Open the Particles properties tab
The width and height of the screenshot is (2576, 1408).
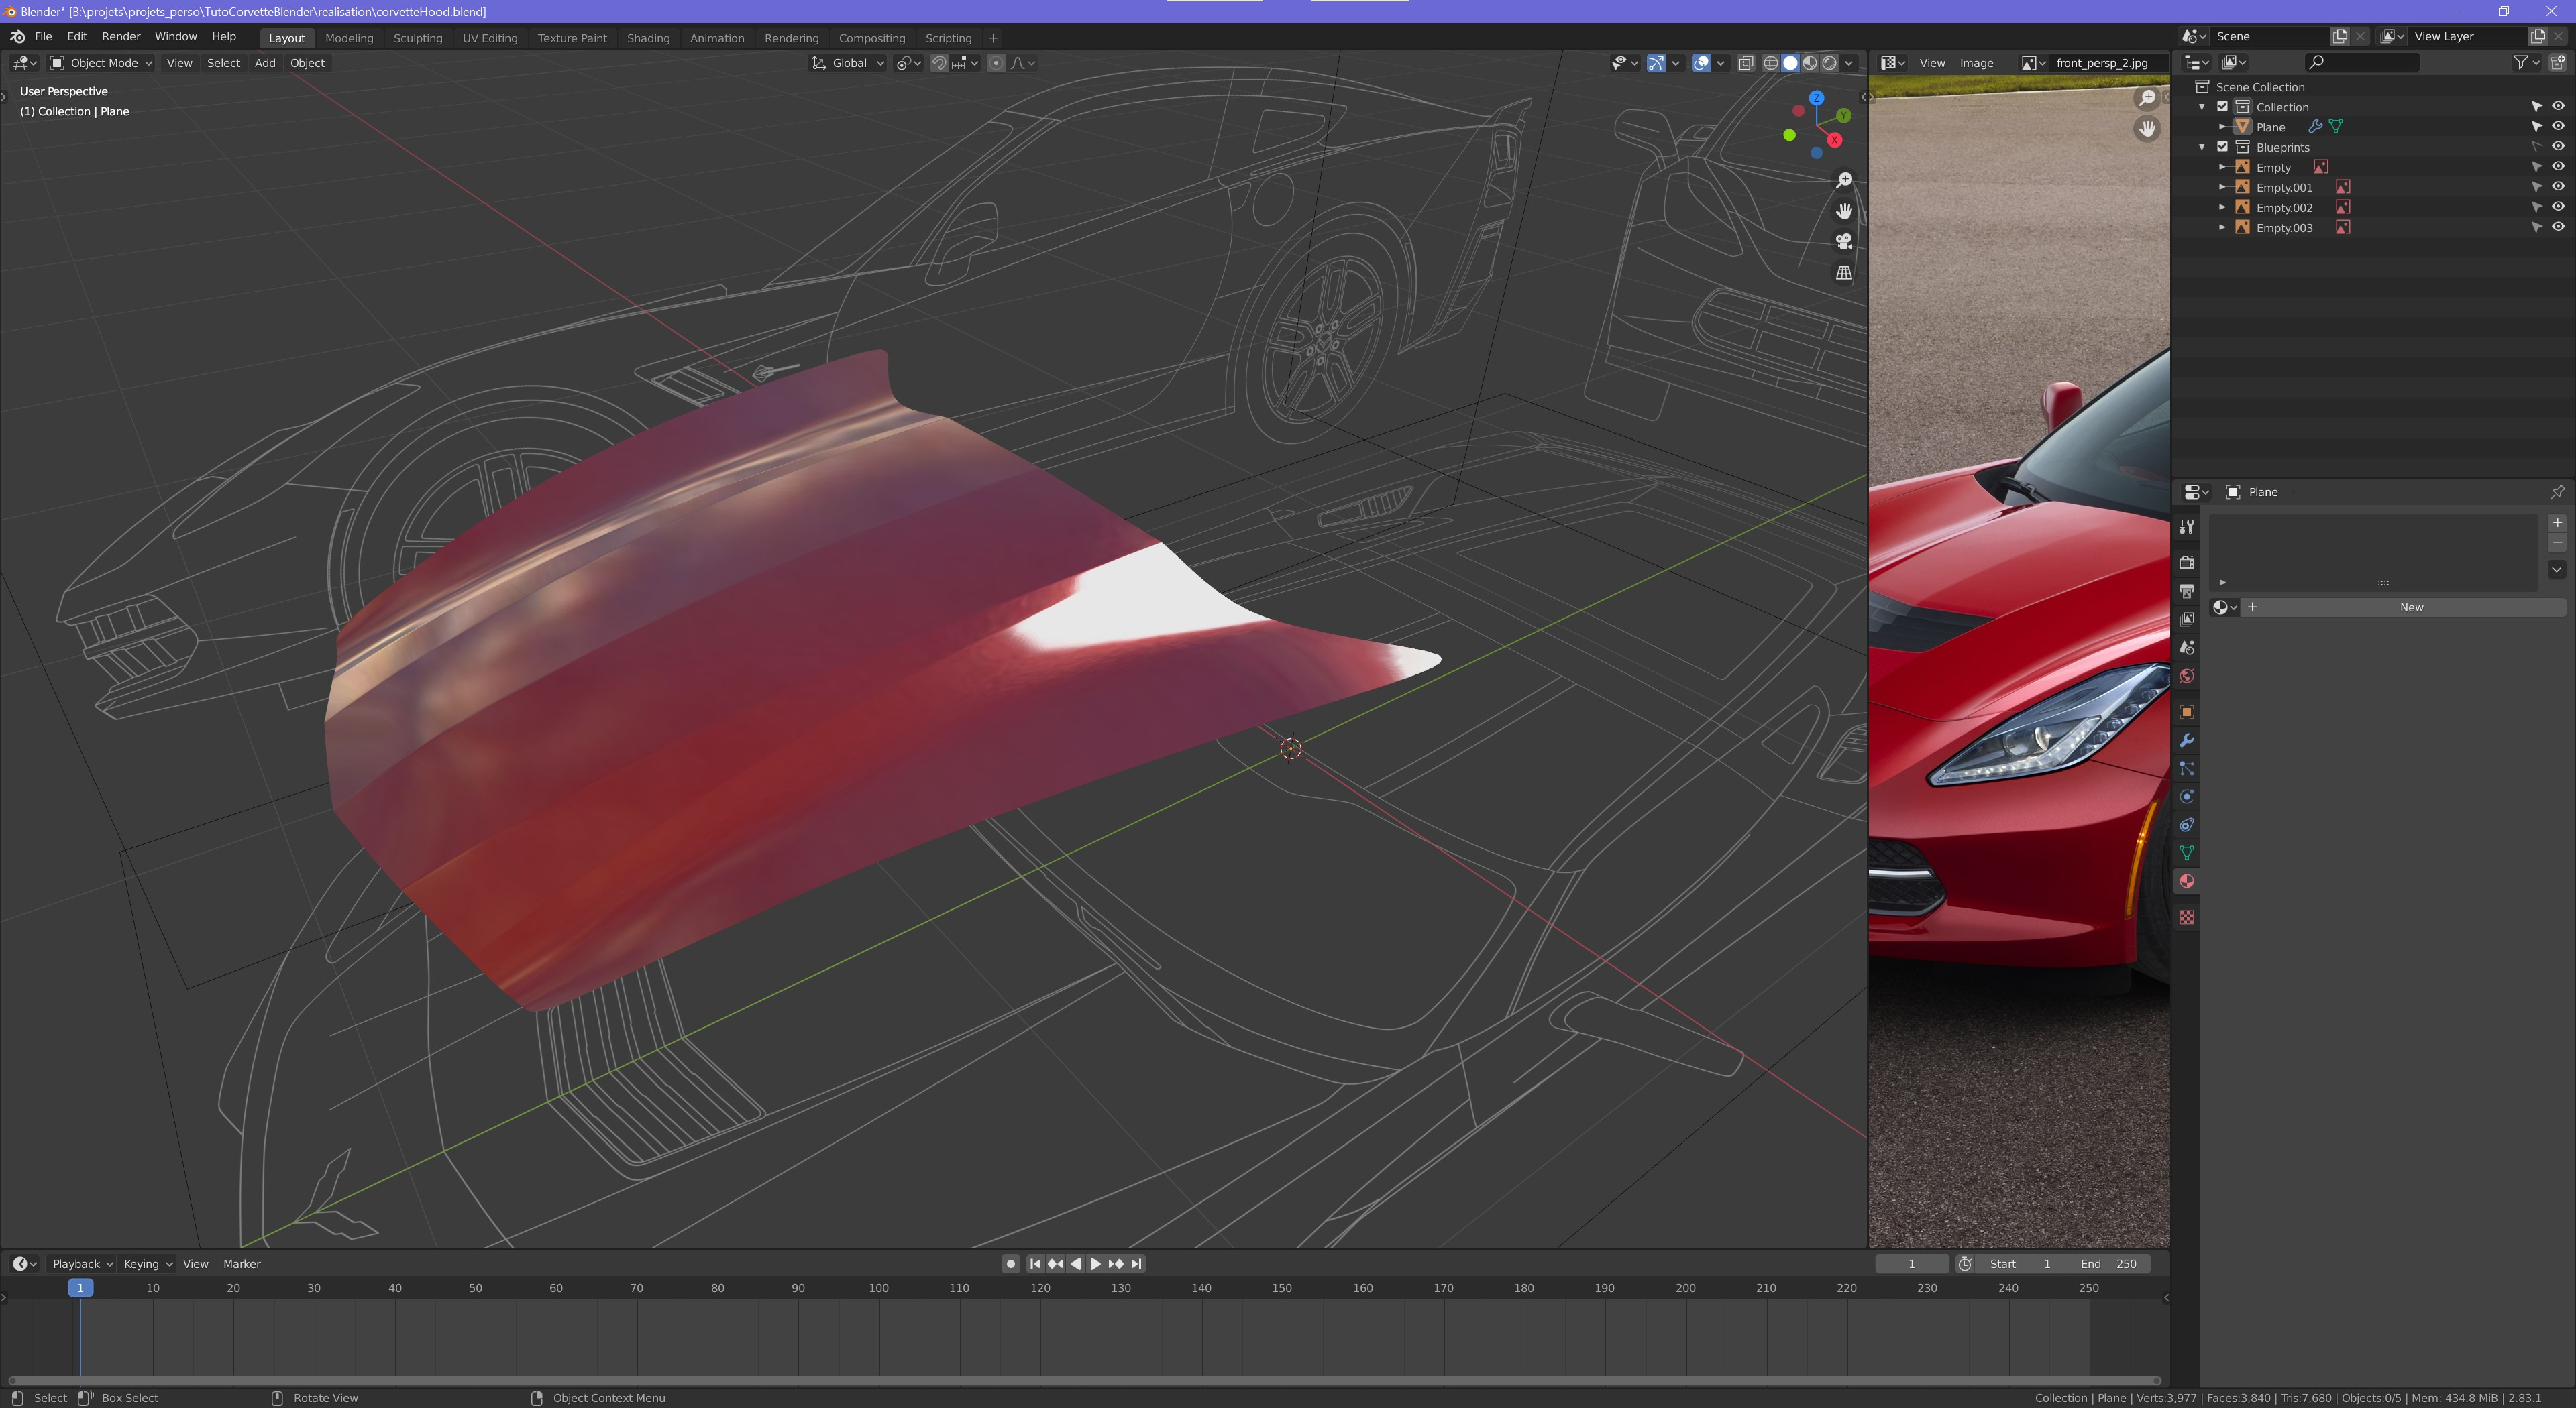pyautogui.click(x=2187, y=768)
